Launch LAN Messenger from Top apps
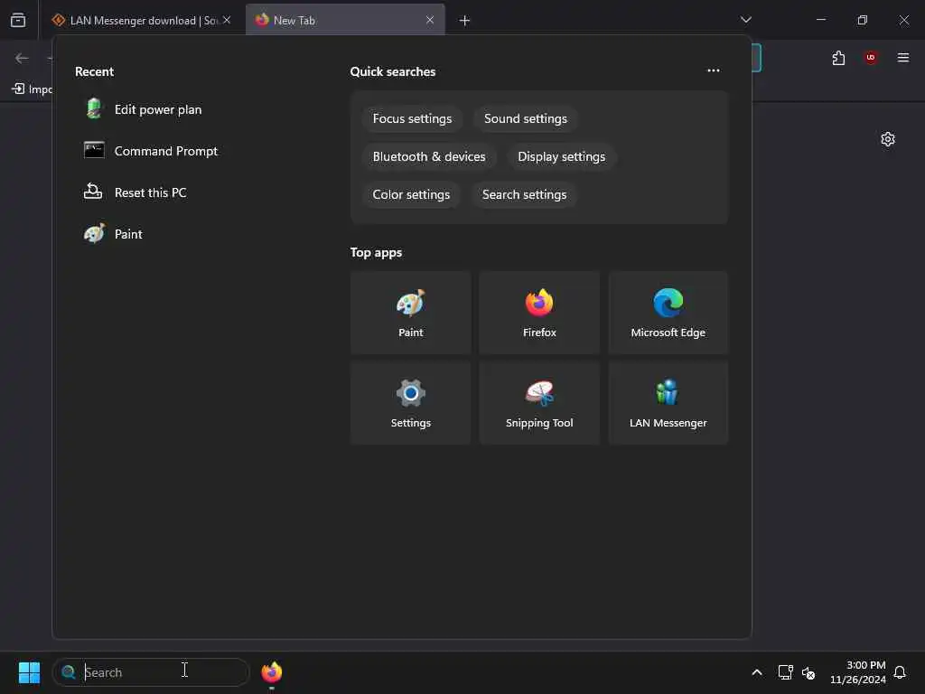925x694 pixels. click(x=668, y=403)
